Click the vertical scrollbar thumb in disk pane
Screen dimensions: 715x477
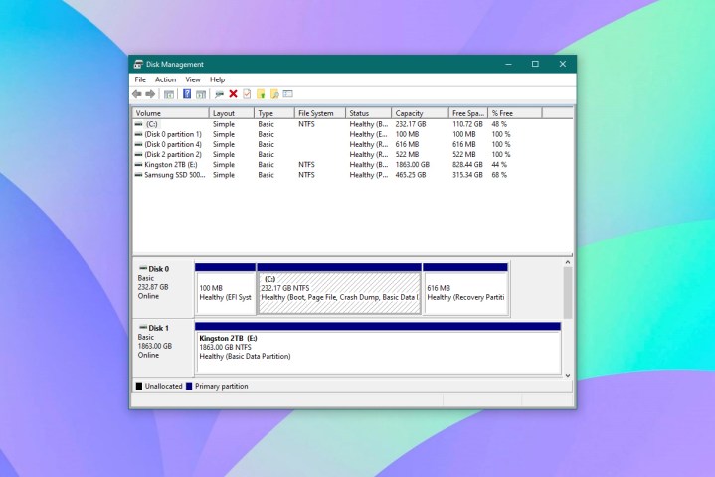[x=568, y=293]
